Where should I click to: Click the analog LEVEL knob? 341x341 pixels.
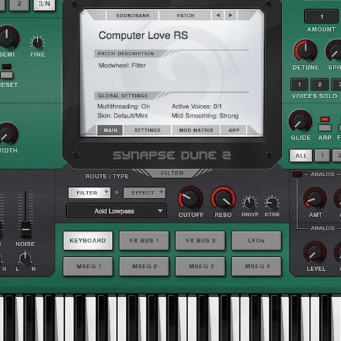click(x=315, y=252)
